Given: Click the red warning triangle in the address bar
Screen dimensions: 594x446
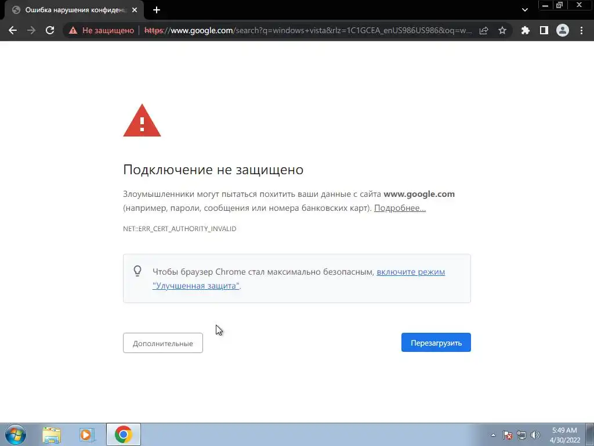Looking at the screenshot, I should 73,30.
